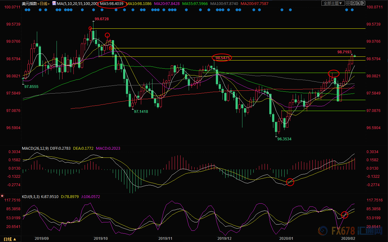Click the <日线> period label in title
This screenshot has width=388, height=242.
pyautogui.click(x=44, y=3)
